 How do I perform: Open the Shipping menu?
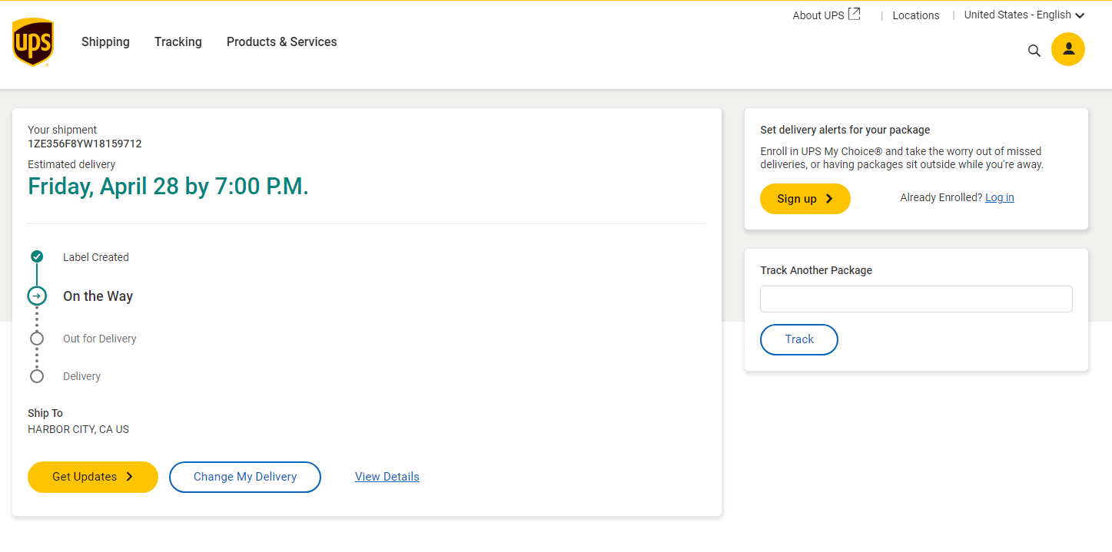105,42
